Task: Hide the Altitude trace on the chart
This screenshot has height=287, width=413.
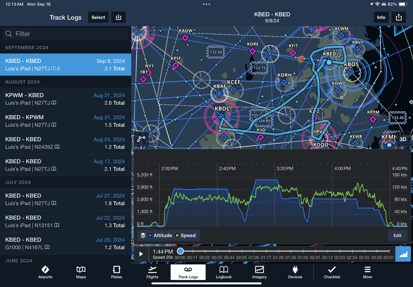Action: pos(163,235)
